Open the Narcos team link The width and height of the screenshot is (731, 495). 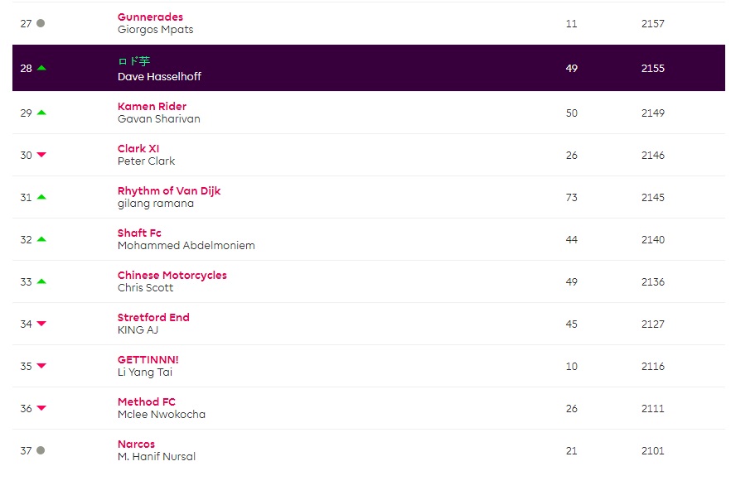tap(136, 444)
